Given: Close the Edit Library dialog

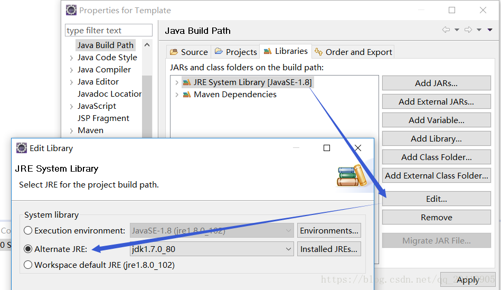Looking at the screenshot, I should pos(358,148).
